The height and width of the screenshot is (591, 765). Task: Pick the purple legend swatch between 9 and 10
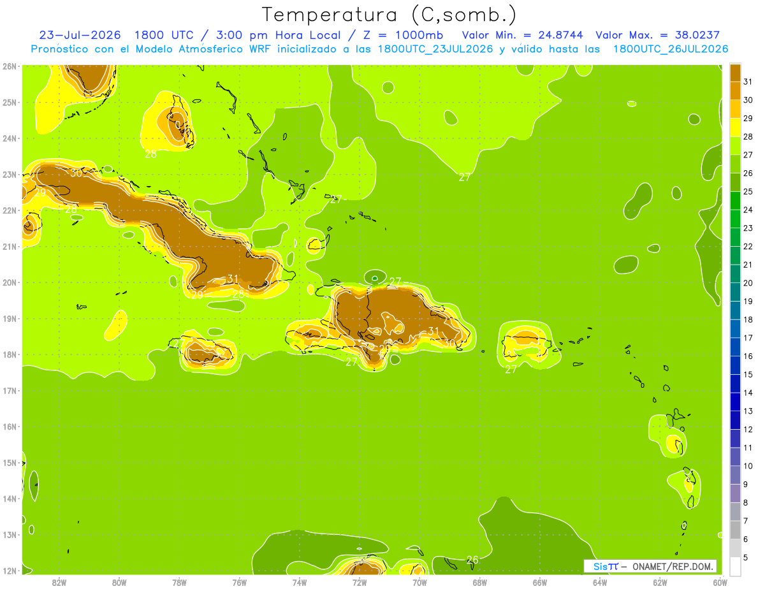[735, 475]
